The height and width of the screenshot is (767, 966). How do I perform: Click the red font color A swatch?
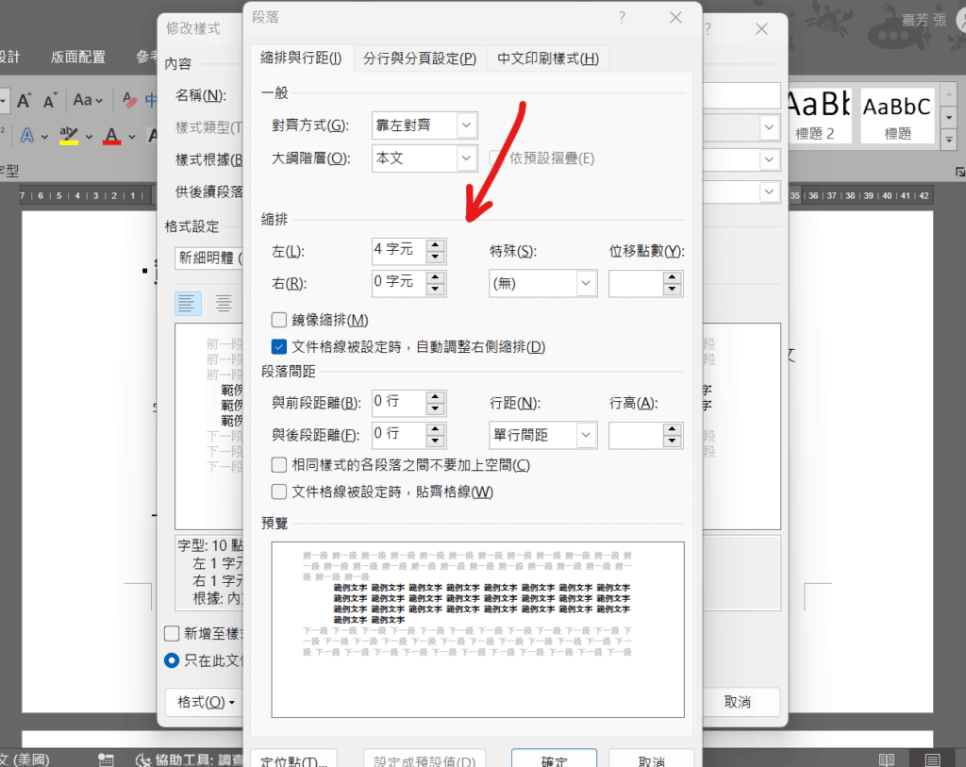pyautogui.click(x=111, y=136)
